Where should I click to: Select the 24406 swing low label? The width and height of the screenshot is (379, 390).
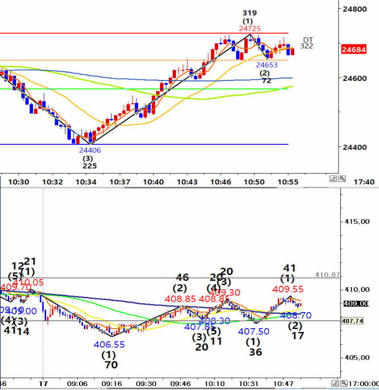tap(90, 150)
